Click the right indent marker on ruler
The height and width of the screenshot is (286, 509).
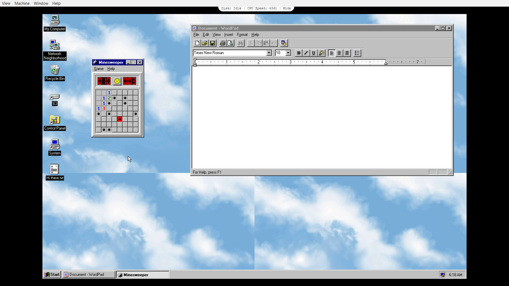[386, 63]
